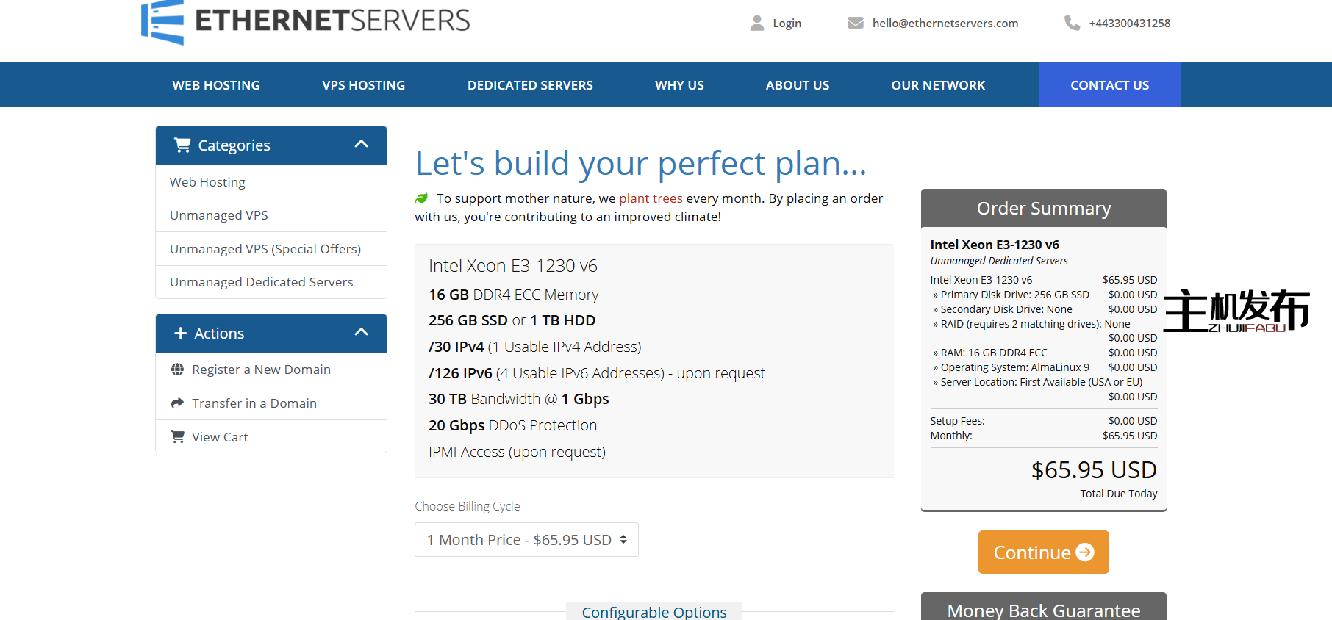Viewport: 1332px width, 620px height.
Task: Click the Login user icon
Action: click(x=756, y=24)
